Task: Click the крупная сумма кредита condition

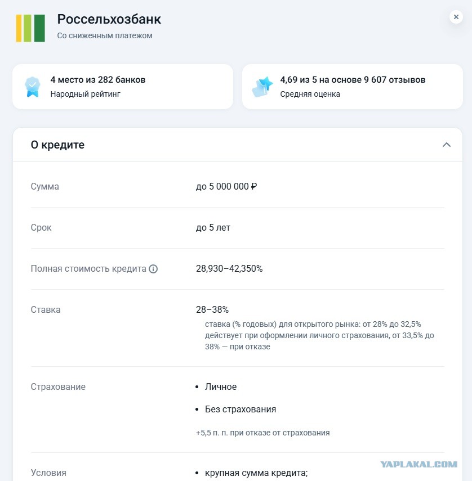Action: (x=256, y=473)
